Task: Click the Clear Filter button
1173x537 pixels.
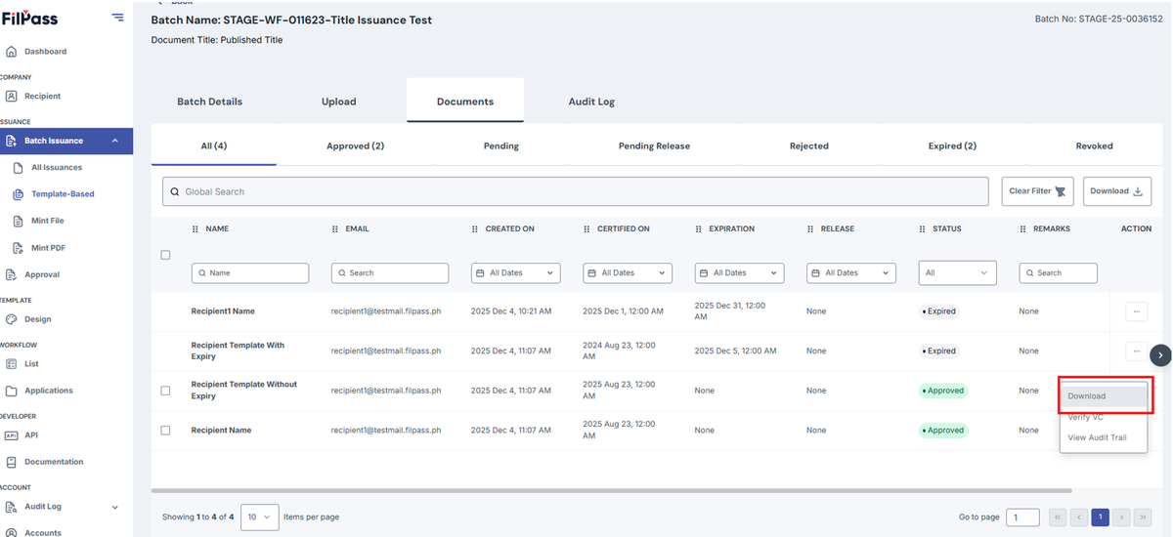Action: coord(1038,191)
